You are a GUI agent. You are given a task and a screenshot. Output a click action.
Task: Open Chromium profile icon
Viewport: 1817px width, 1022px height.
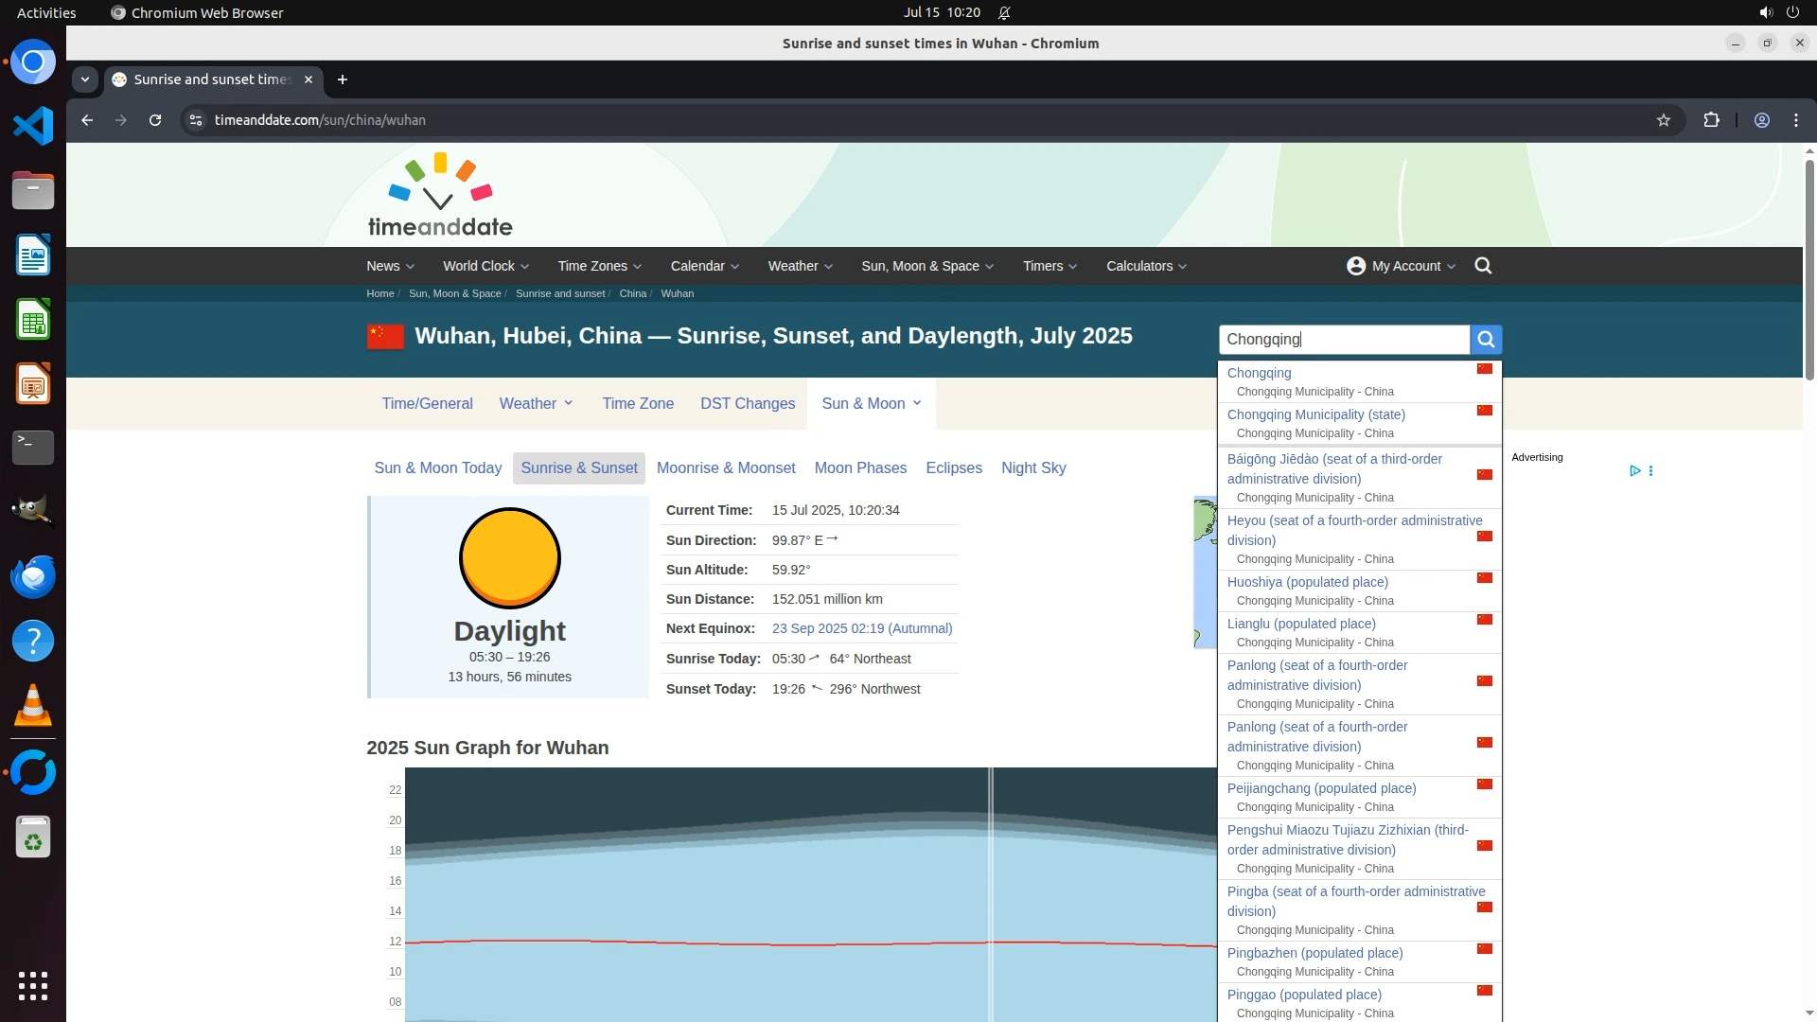[1761, 120]
